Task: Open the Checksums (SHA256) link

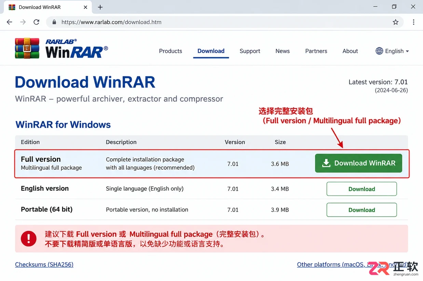Action: click(x=44, y=264)
